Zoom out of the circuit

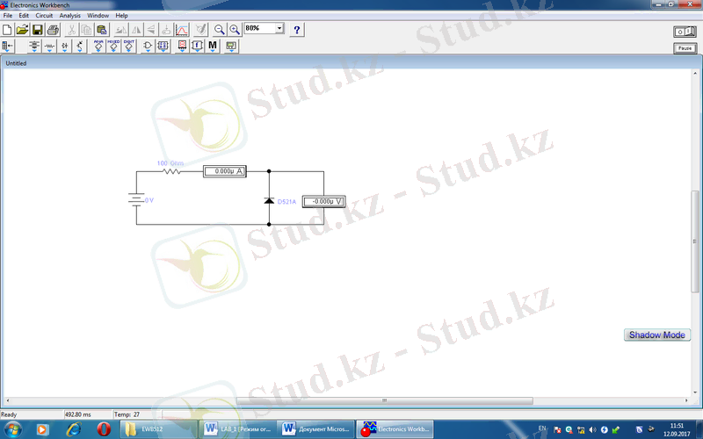(x=219, y=30)
